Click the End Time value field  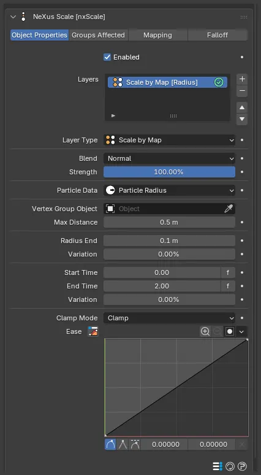pos(162,286)
